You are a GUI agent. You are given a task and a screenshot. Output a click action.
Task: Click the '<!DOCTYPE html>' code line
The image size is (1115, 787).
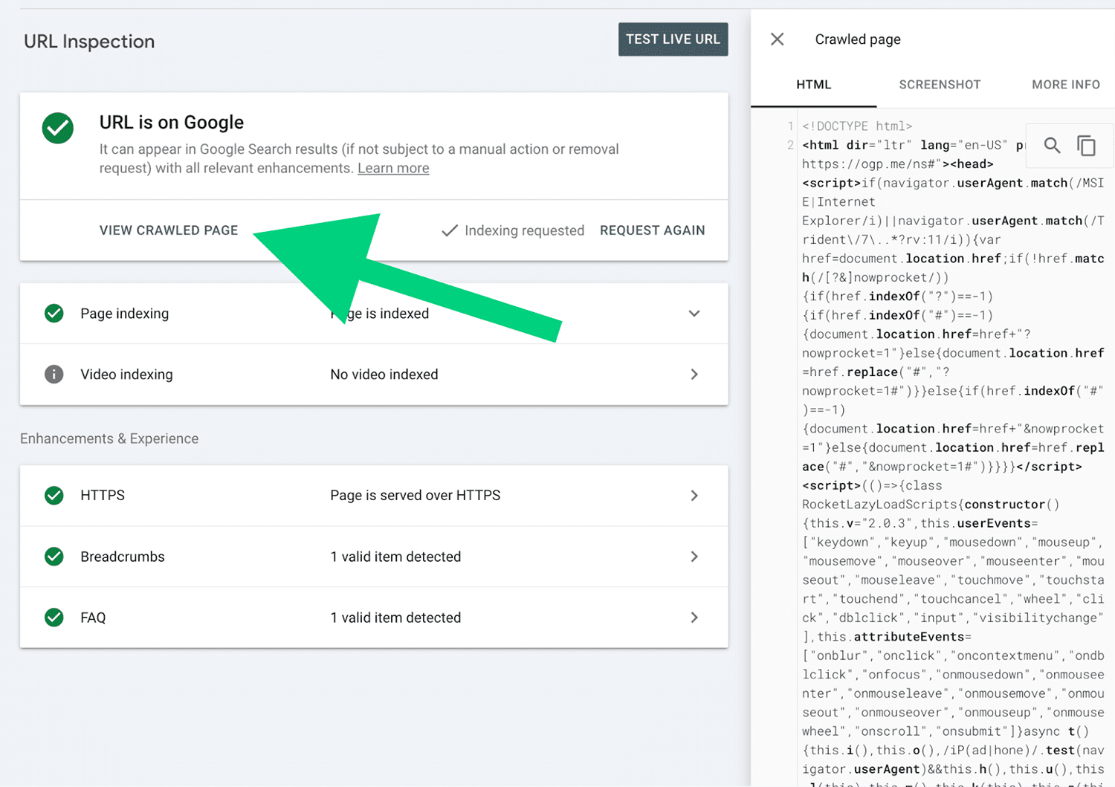[x=857, y=126]
